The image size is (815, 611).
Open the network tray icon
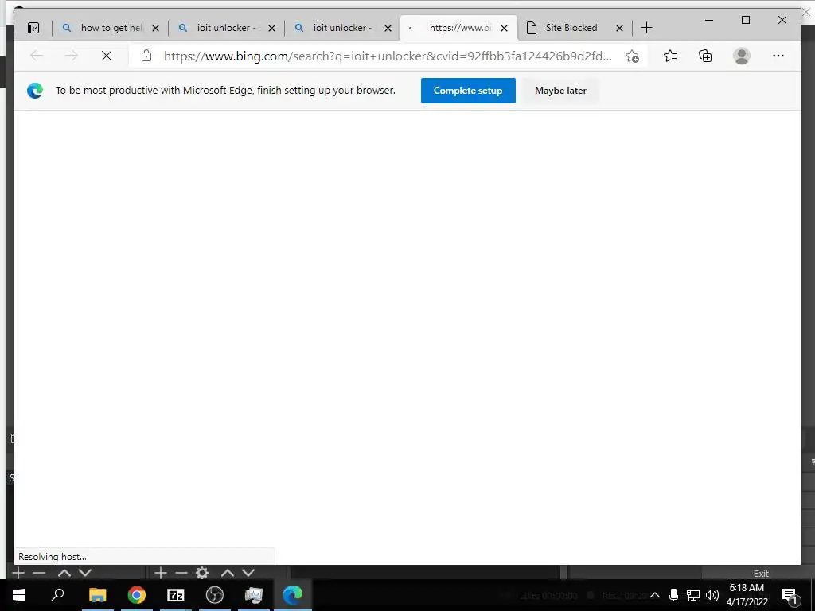(693, 595)
